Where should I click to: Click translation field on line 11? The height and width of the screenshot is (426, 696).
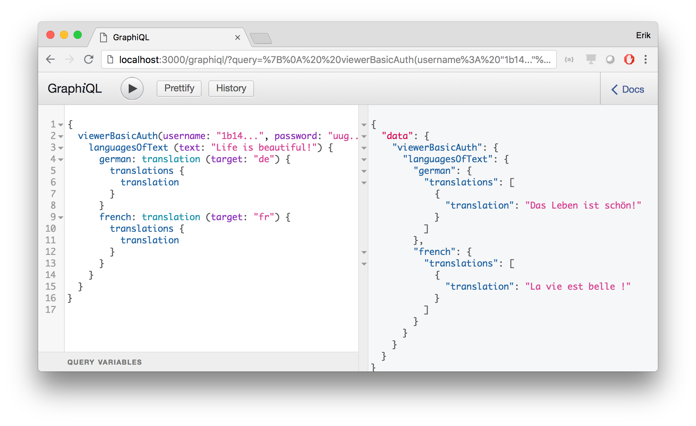point(149,240)
